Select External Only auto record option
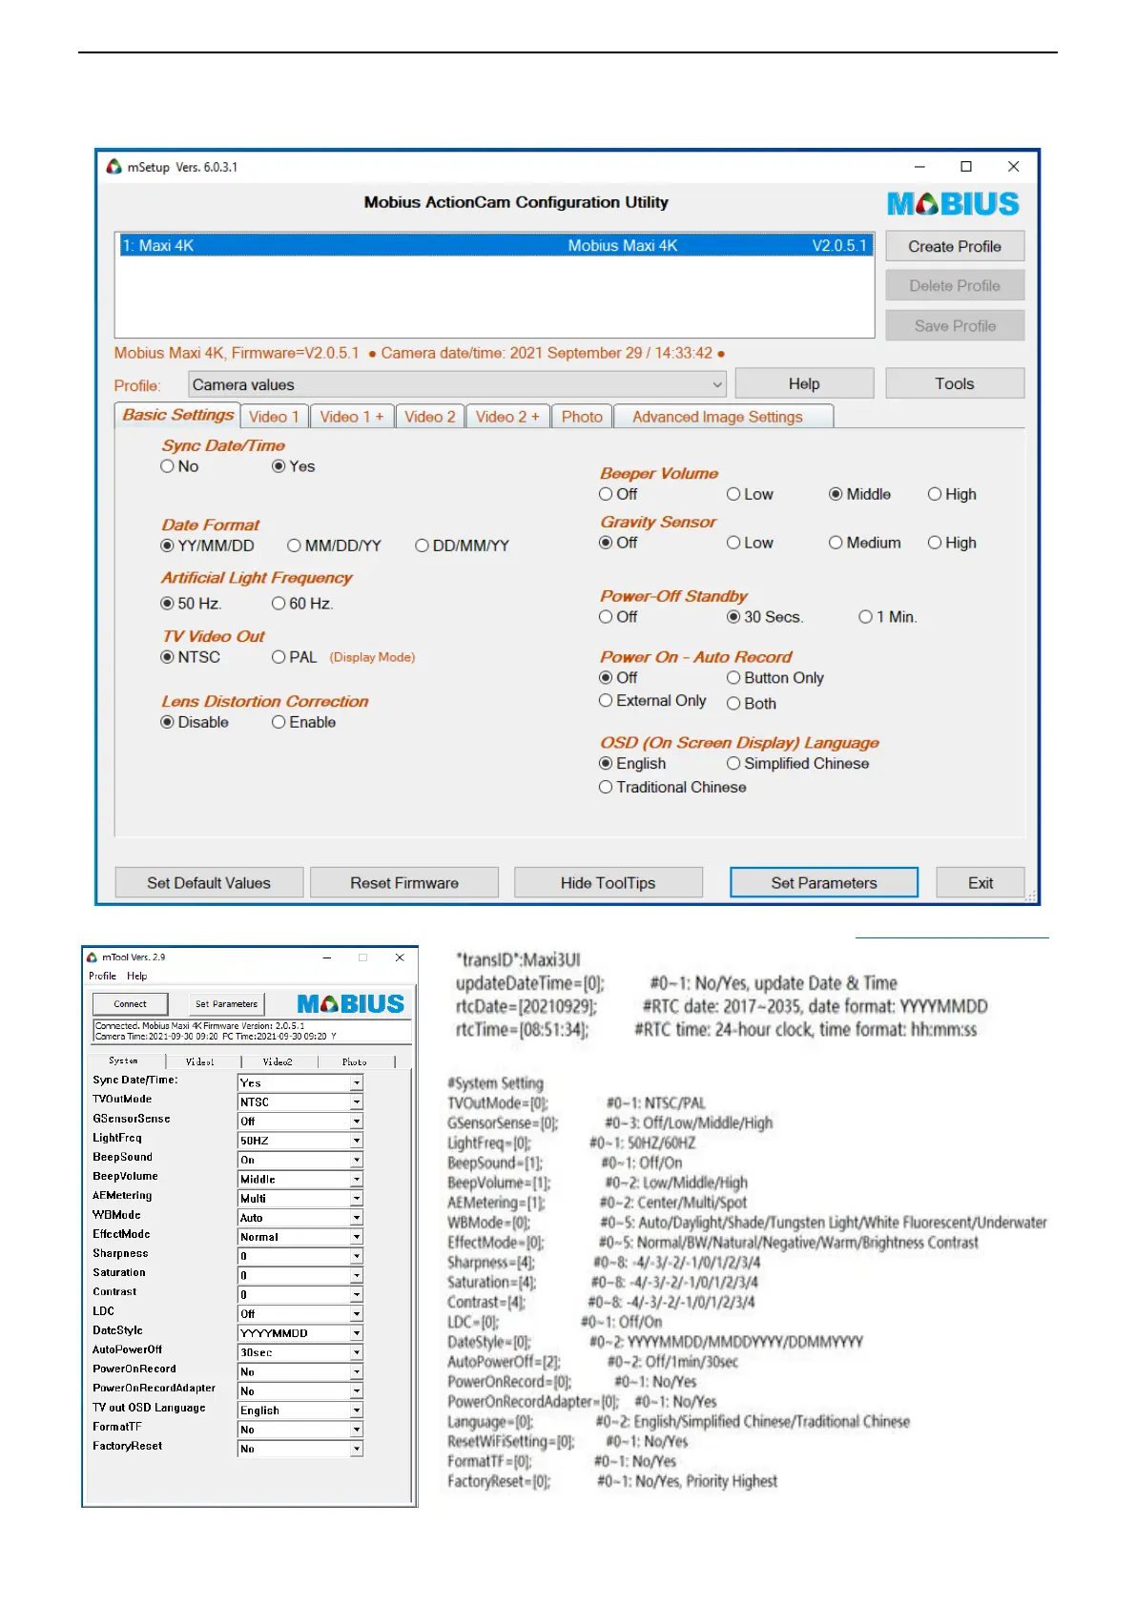1136x1606 pixels. (x=607, y=700)
